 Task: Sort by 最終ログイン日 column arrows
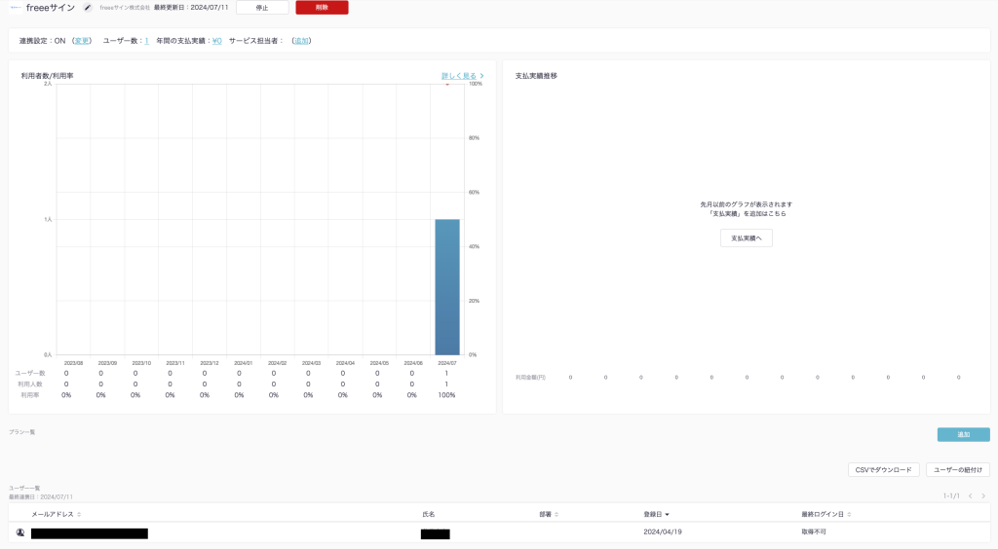pos(850,514)
